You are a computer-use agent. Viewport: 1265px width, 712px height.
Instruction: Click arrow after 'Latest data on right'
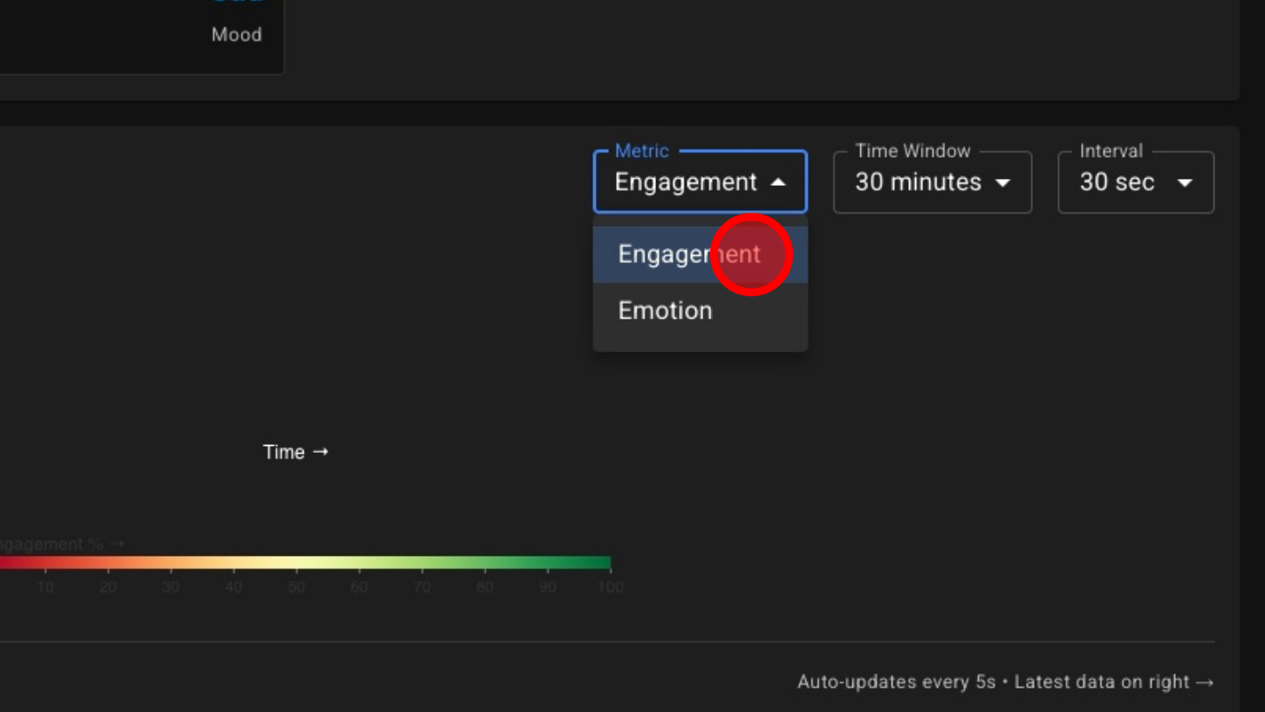pos(1205,682)
